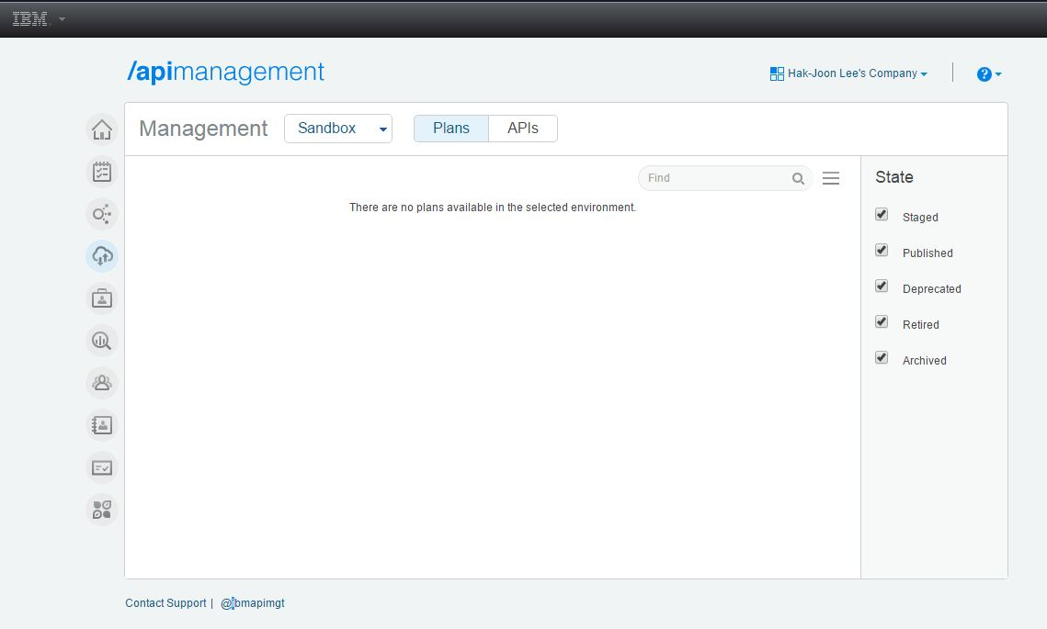Viewport: 1047px width, 629px height.
Task: Click the "State" filter heading
Action: tap(894, 177)
